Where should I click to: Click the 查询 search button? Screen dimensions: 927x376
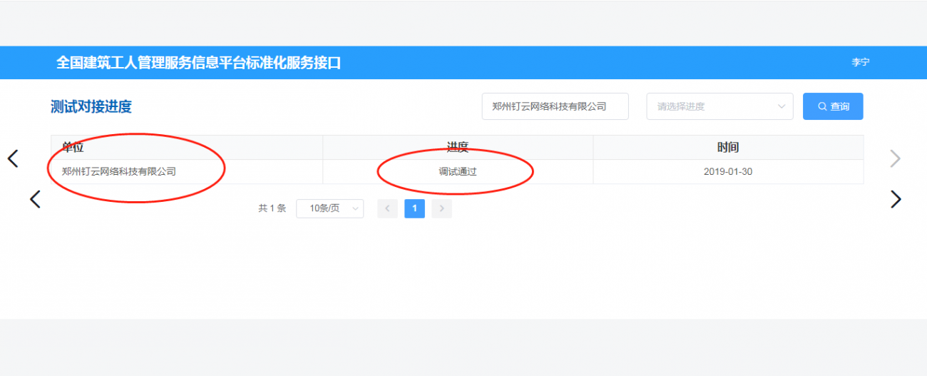tap(833, 106)
